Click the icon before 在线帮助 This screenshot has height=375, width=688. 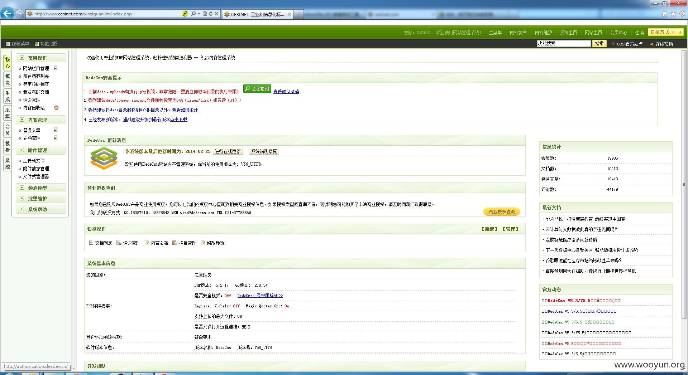point(652,44)
